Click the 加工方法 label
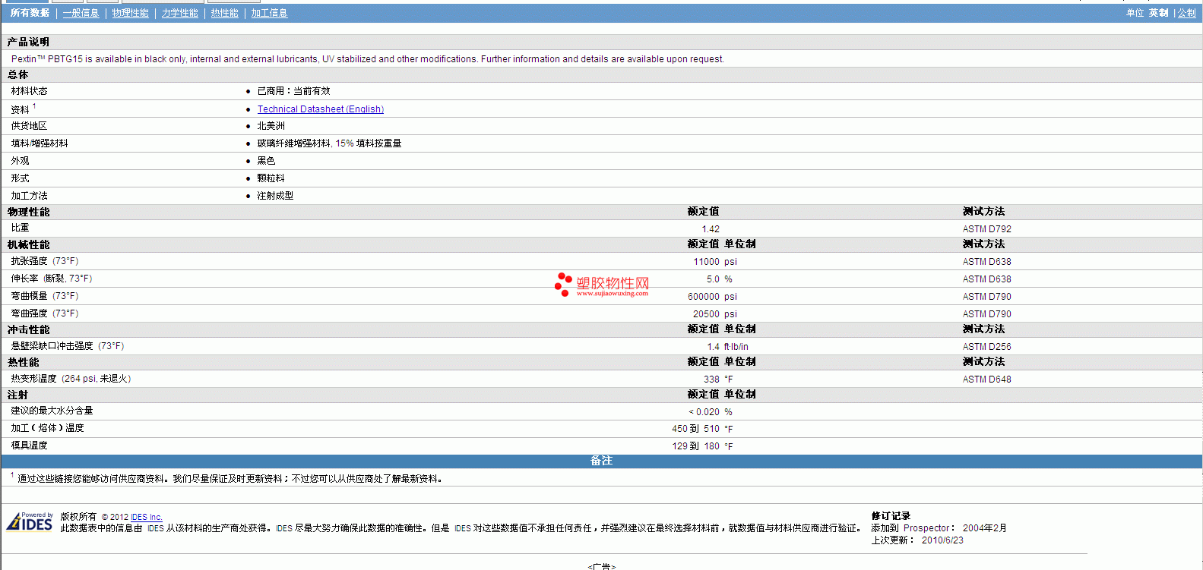 [29, 196]
